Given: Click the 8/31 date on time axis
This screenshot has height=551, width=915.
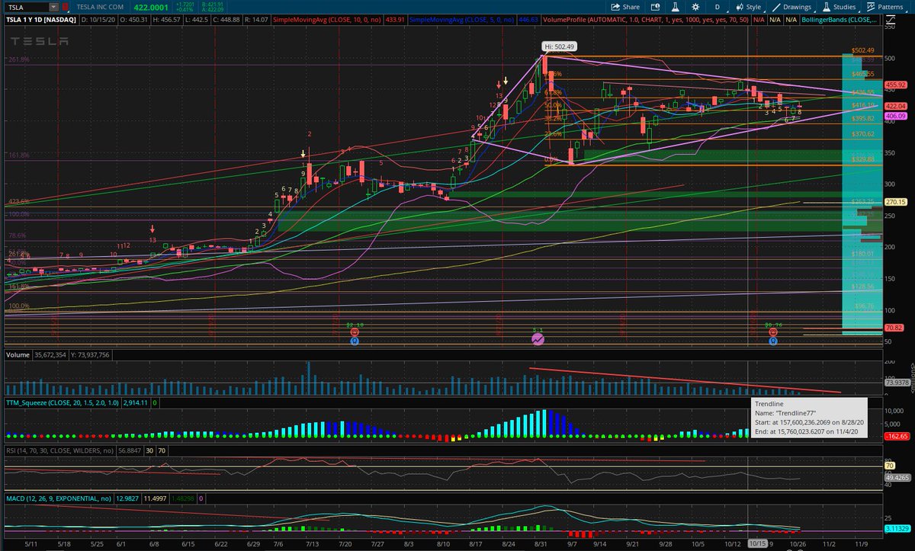Looking at the screenshot, I should (540, 543).
